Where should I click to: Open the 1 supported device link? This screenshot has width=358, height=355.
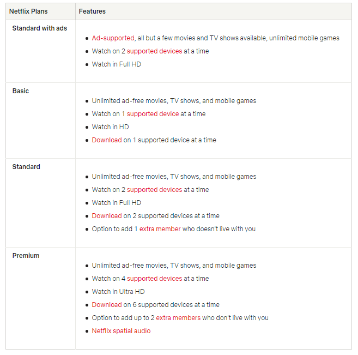point(150,114)
